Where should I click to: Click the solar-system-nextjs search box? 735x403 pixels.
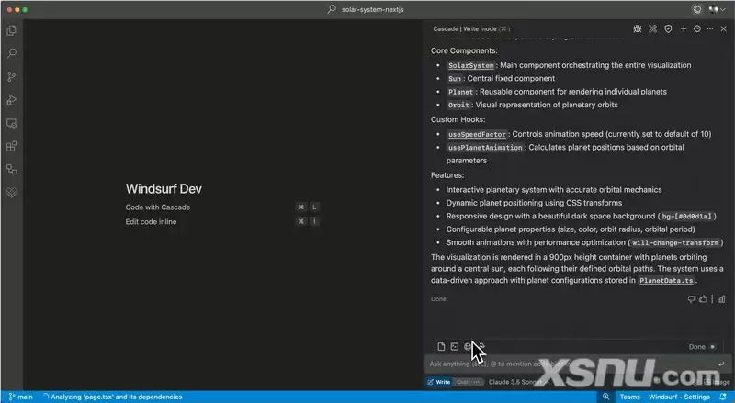(x=367, y=9)
